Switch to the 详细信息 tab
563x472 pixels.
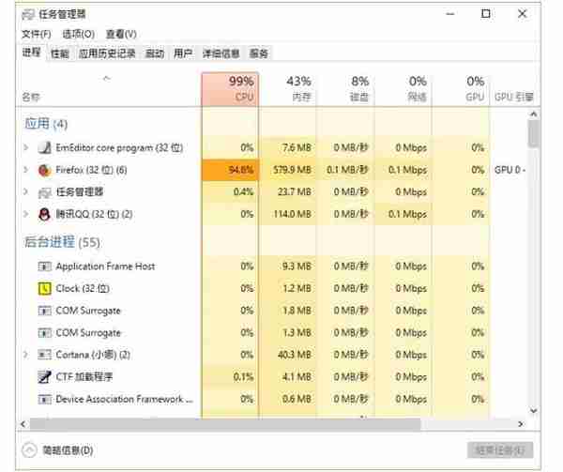pos(221,53)
